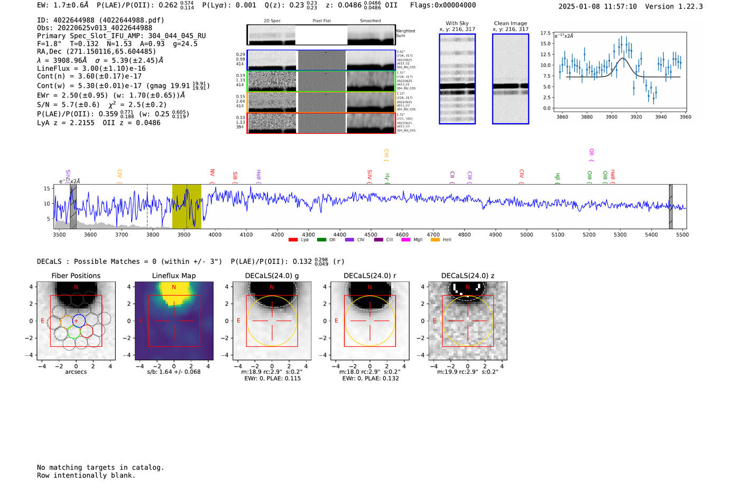The height and width of the screenshot is (504, 740).
Task: Select the With Sky cutout image
Action: point(457,79)
